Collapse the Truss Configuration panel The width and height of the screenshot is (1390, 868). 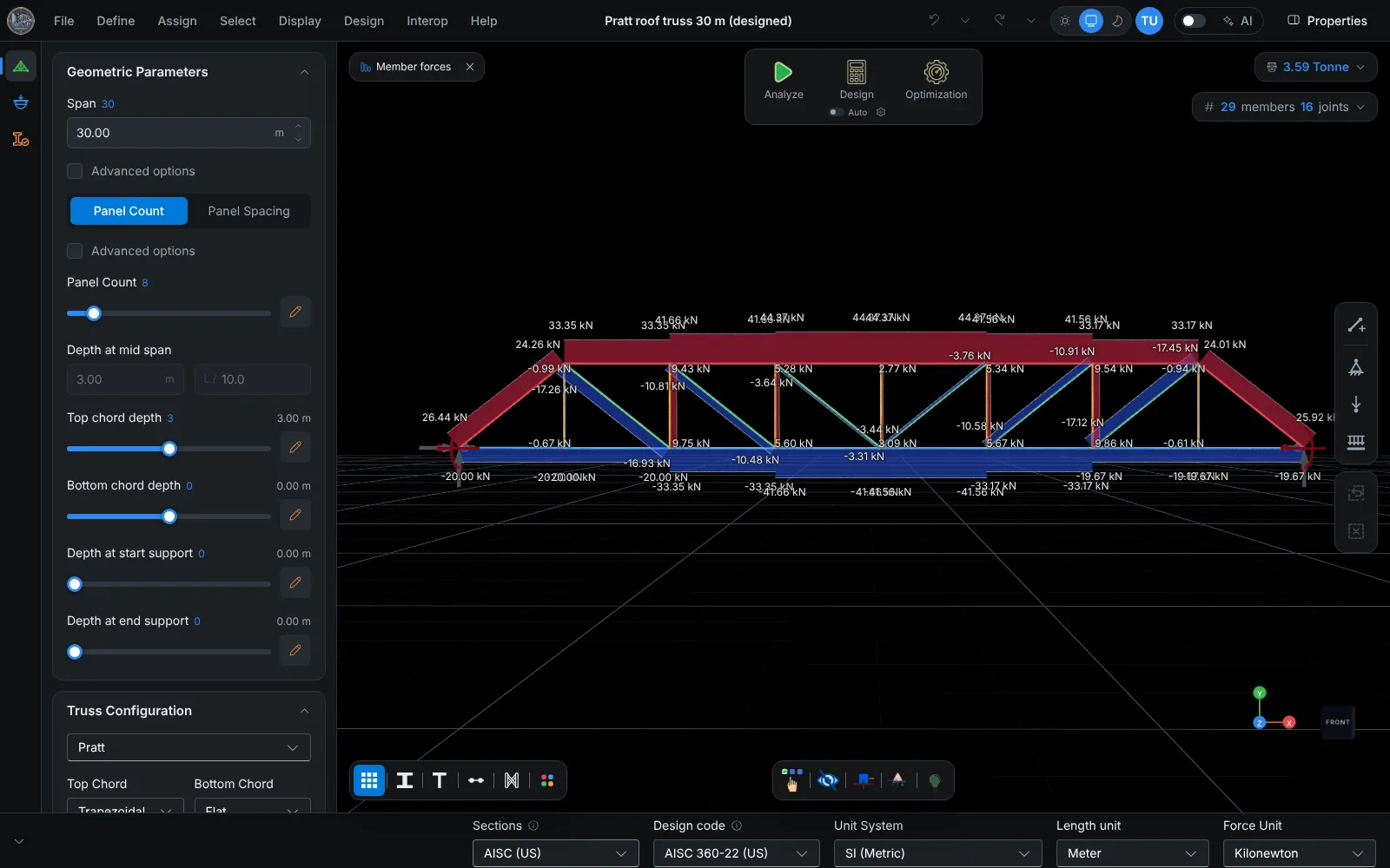pos(304,711)
